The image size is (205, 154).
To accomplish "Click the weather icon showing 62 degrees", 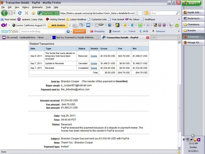I will (x=99, y=25).
